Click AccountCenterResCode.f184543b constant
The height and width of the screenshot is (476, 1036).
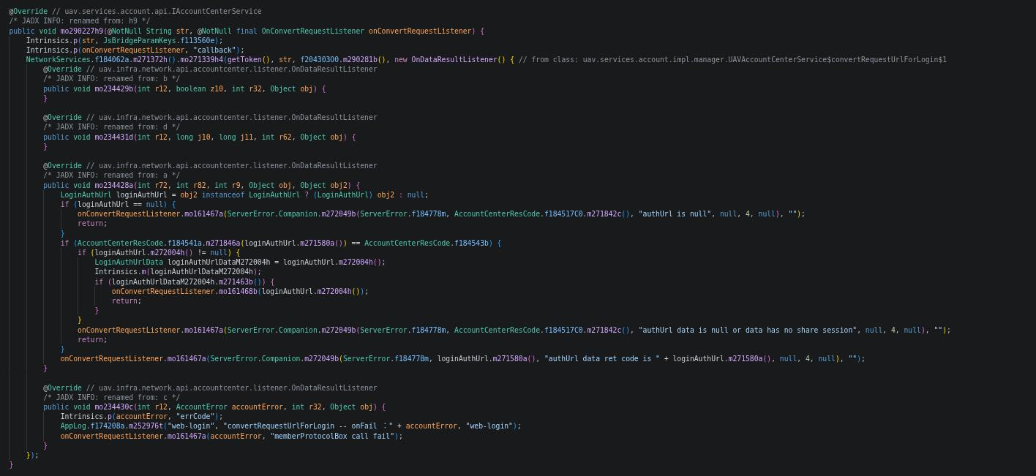(x=427, y=243)
